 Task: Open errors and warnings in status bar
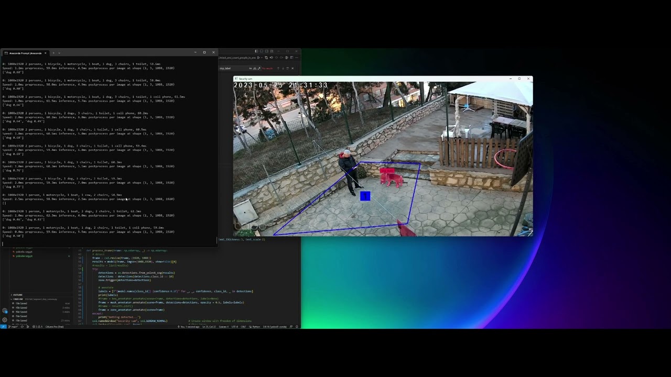(38, 327)
